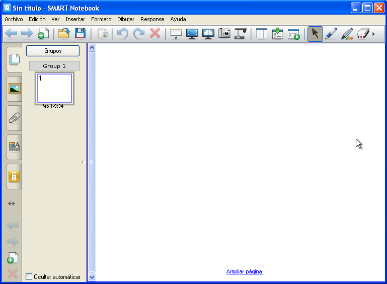Open the Grupos dropdown button
387x284 pixels.
click(53, 51)
